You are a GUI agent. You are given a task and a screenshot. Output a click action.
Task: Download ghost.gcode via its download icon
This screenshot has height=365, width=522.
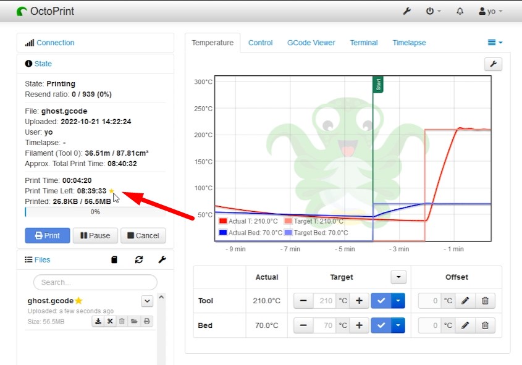tap(98, 321)
